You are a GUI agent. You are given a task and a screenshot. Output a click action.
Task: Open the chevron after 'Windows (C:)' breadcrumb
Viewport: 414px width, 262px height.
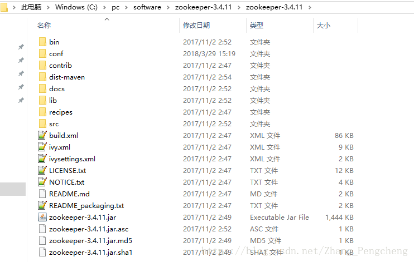point(104,7)
